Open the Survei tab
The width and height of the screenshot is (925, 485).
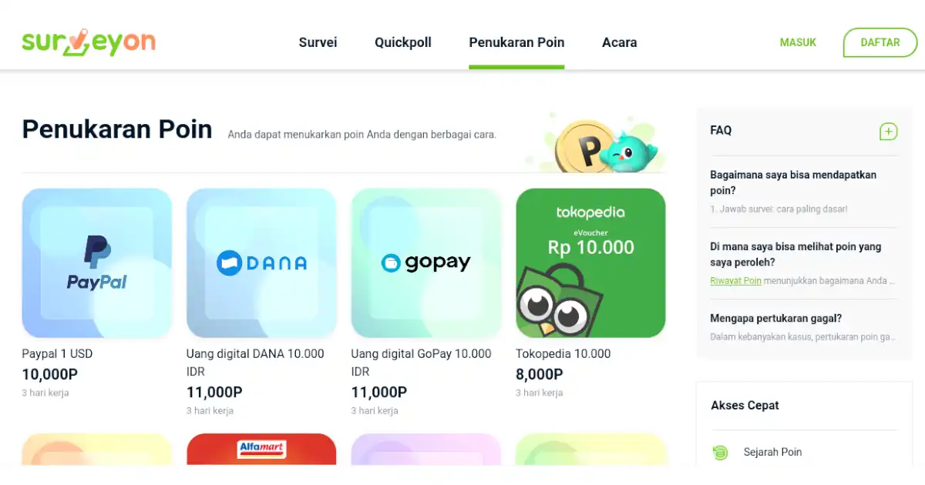[318, 42]
